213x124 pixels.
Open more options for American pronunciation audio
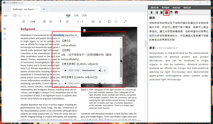[x=105, y=70]
